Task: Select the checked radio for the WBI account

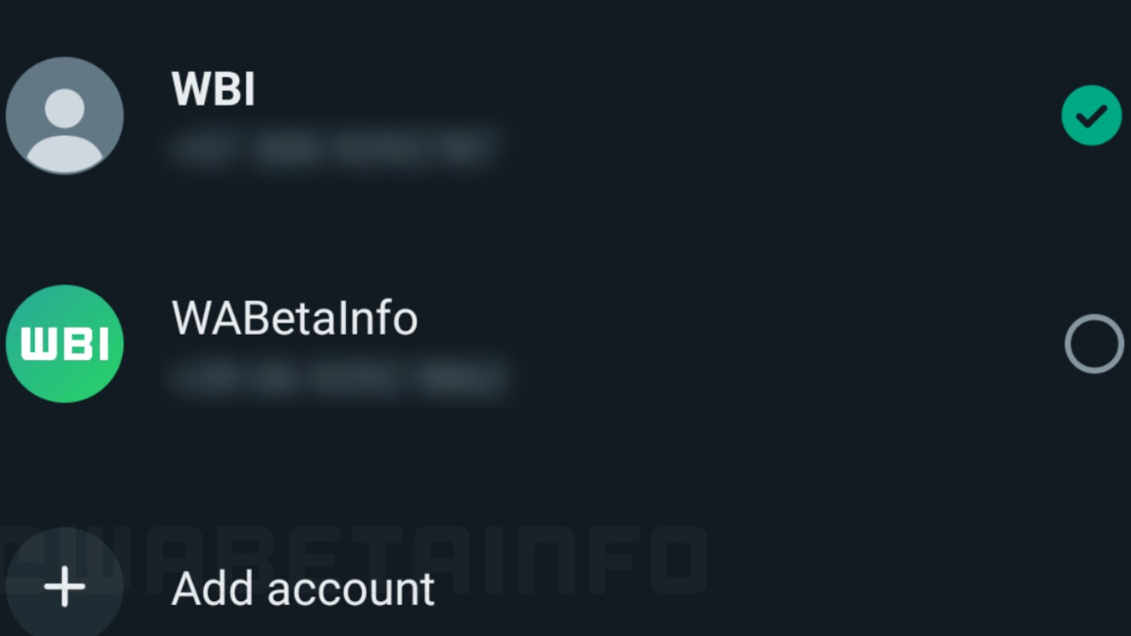Action: point(1091,115)
